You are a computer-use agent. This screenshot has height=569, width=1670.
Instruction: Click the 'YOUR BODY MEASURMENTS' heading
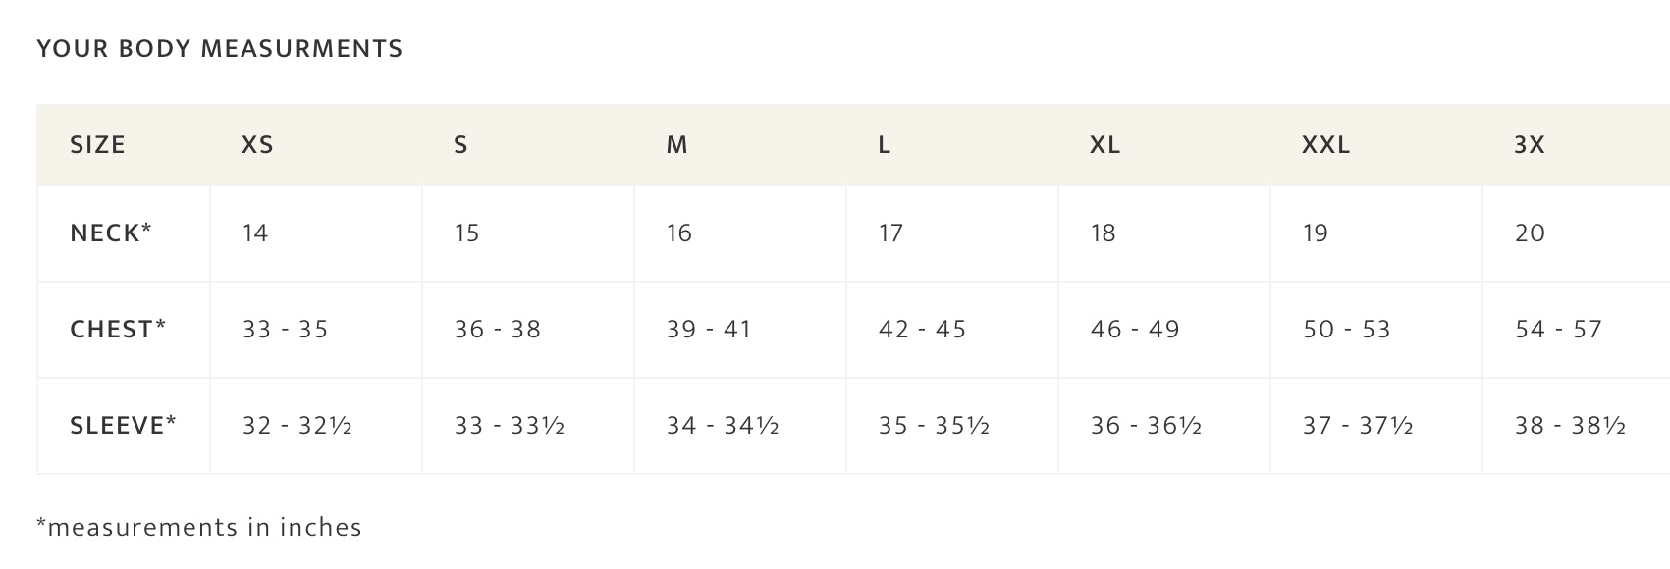pos(220,49)
